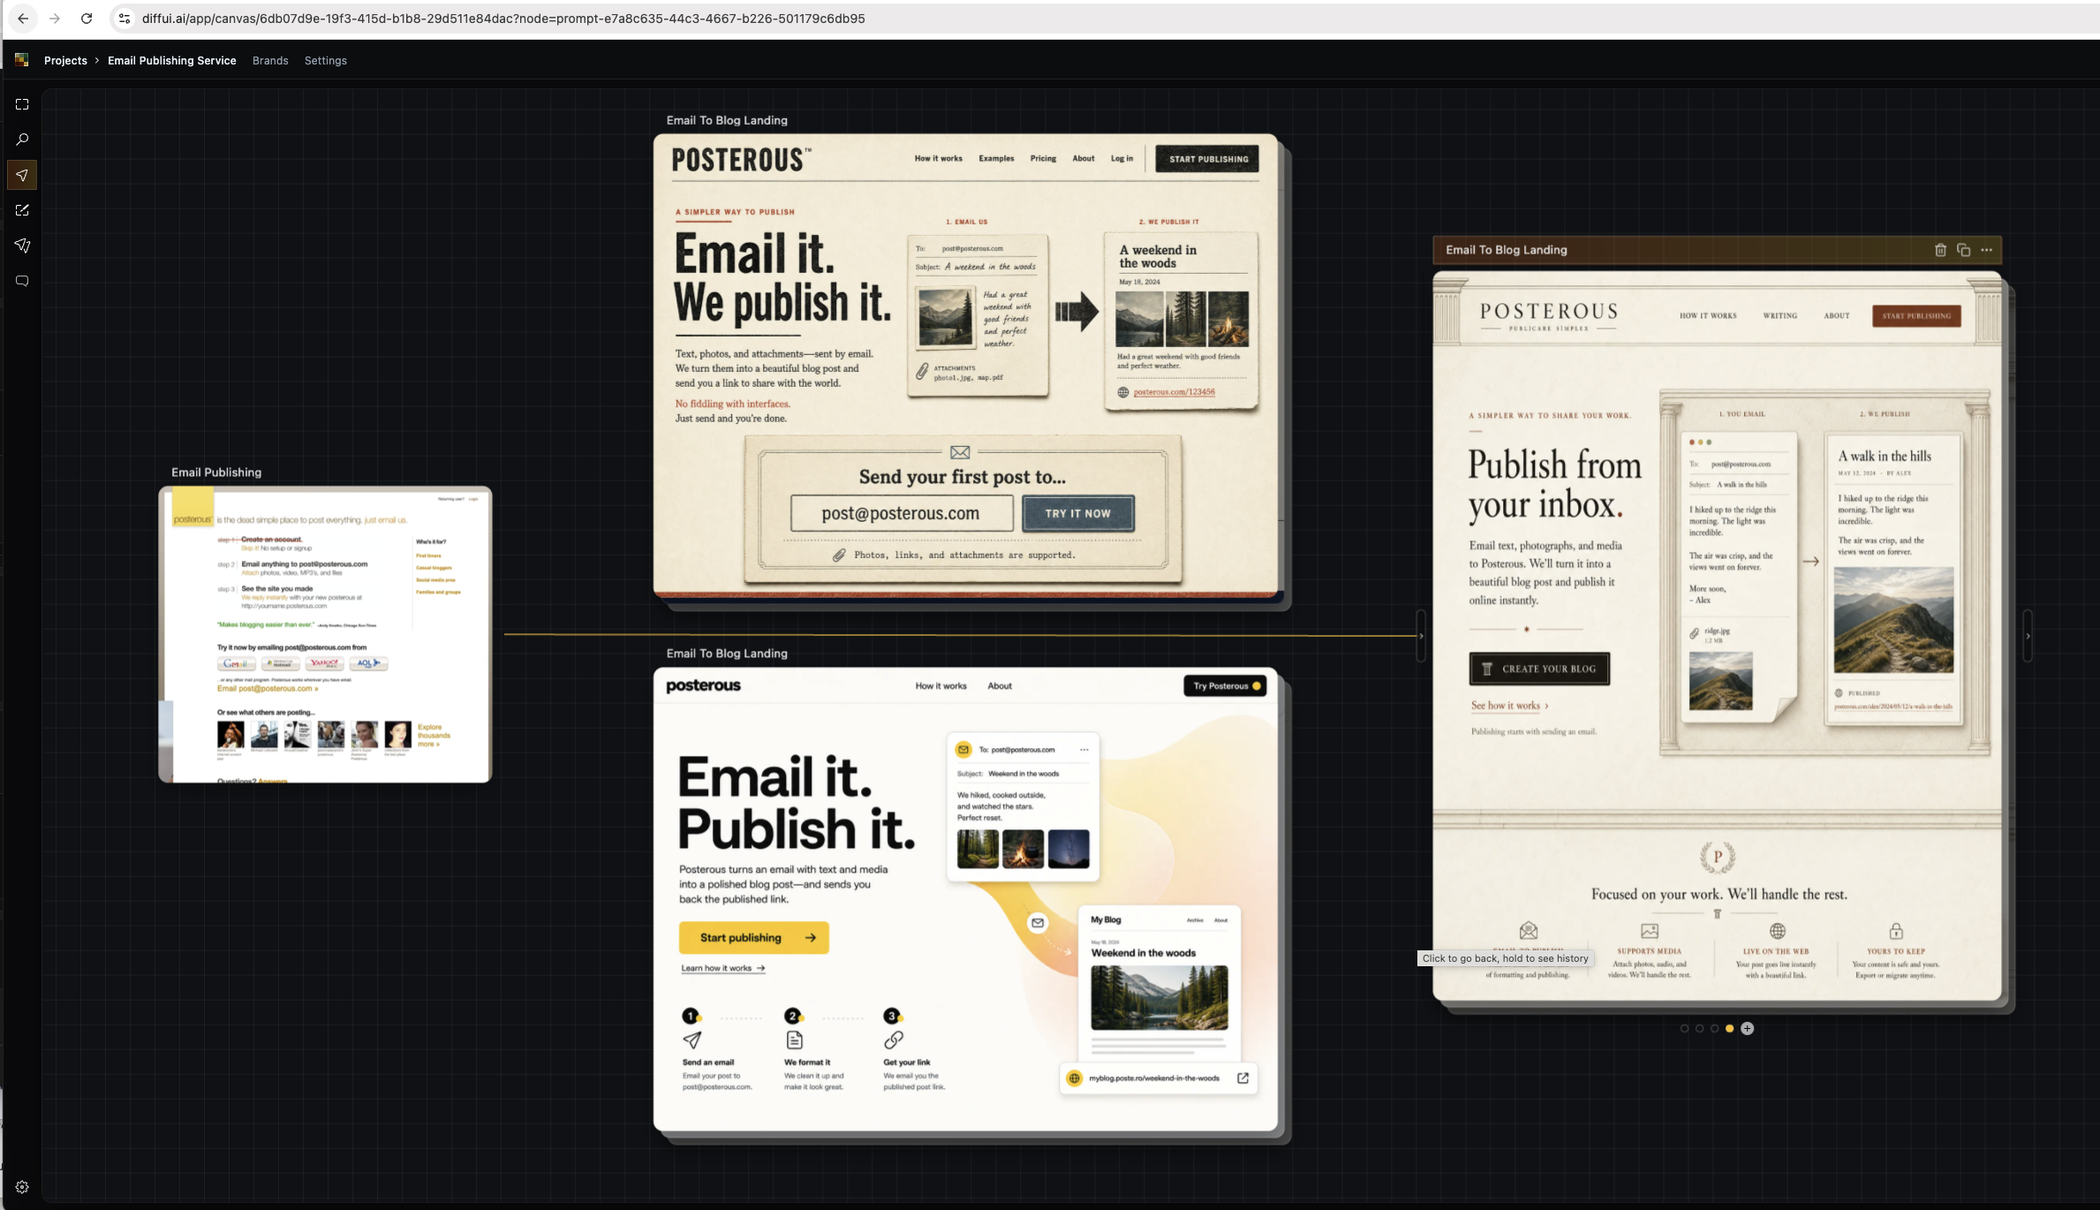Duplicate the selected card via copy icon
The height and width of the screenshot is (1210, 2100).
1963,250
